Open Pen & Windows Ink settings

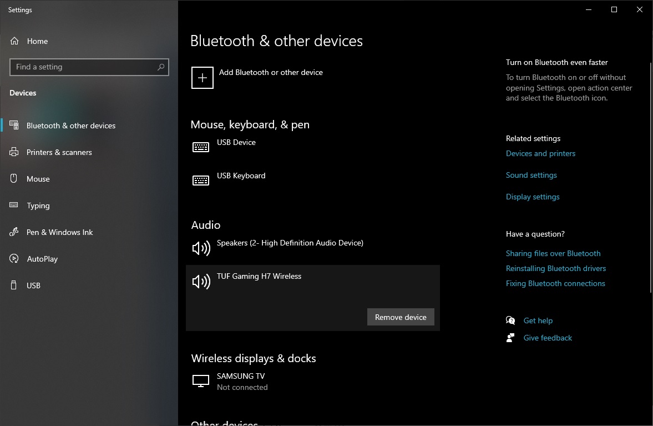pos(59,232)
